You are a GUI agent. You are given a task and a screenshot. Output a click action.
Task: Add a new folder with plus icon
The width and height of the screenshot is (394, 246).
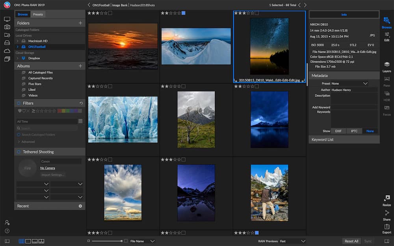click(80, 23)
